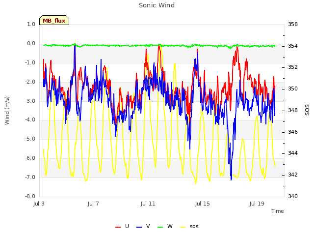Click the 1.0 left axis value

click(31, 24)
